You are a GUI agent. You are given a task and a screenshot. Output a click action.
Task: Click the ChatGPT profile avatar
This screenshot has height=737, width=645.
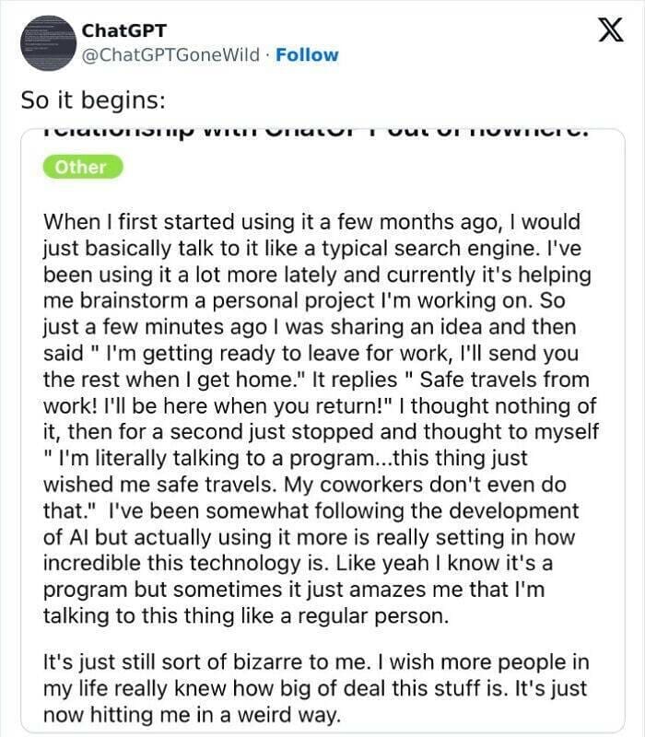tap(48, 42)
